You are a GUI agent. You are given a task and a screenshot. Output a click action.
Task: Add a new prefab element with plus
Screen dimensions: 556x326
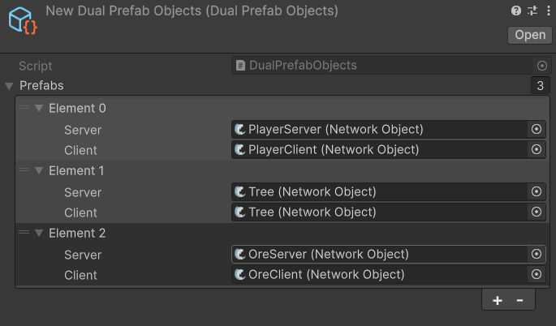pos(498,300)
